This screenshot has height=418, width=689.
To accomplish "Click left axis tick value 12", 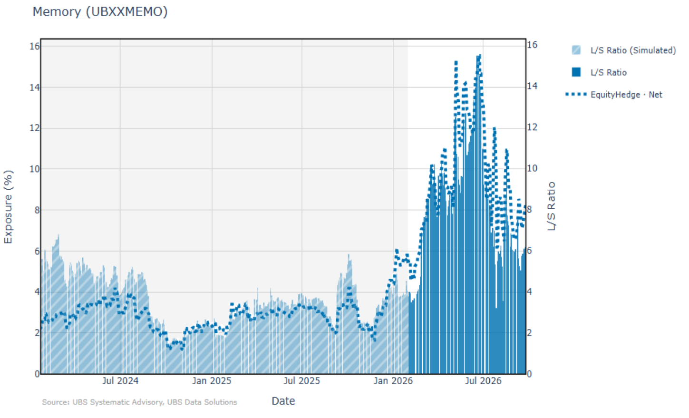I will 34,128.
